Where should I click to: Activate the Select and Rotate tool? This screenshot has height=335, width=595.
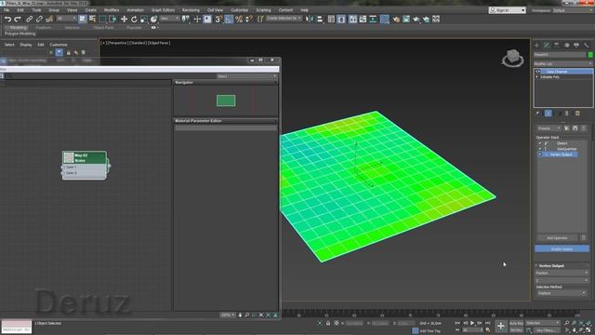[x=134, y=19]
